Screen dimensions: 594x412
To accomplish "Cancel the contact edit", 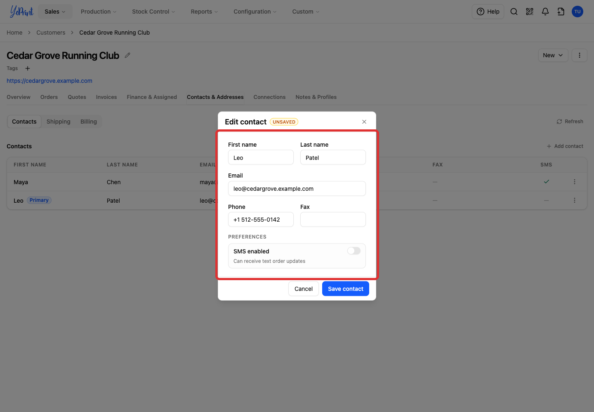I will (304, 289).
